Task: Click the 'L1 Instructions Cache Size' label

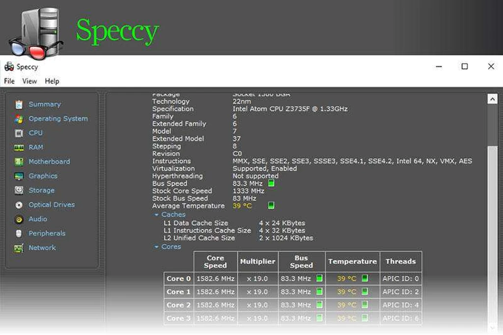Action: (x=207, y=230)
